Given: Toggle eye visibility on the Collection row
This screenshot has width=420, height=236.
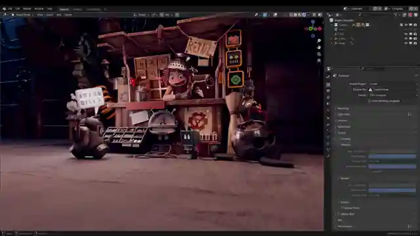Looking at the screenshot, I should 406,25.
